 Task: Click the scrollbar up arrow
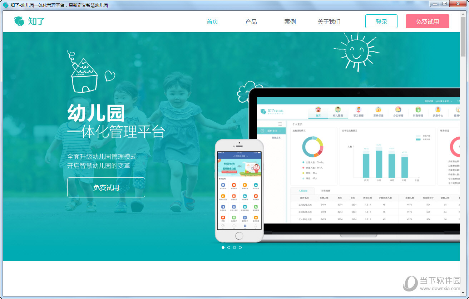463,14
